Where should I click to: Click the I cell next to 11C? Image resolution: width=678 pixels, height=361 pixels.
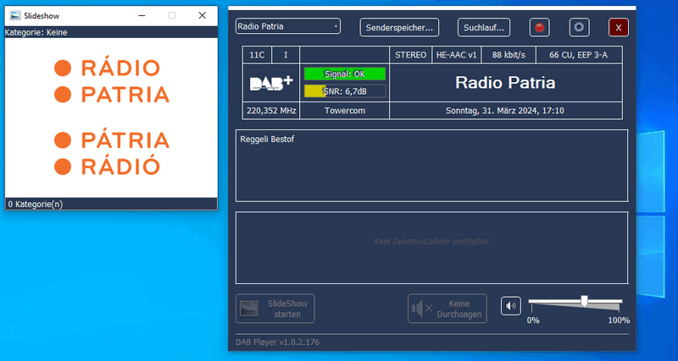(286, 55)
